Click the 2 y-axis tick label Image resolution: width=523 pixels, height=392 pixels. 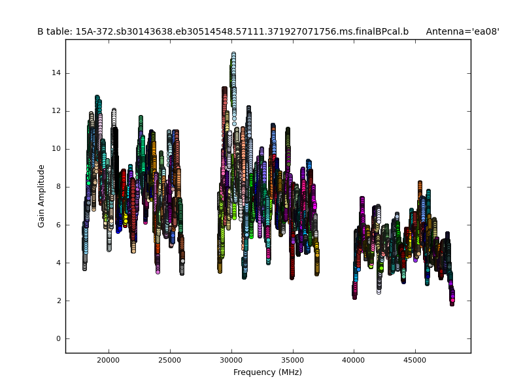point(58,301)
